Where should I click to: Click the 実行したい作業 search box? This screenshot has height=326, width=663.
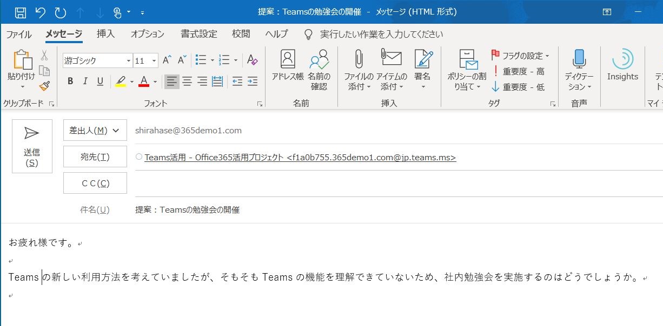click(381, 34)
